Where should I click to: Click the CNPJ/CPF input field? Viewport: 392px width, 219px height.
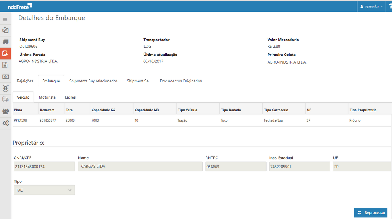(44, 167)
